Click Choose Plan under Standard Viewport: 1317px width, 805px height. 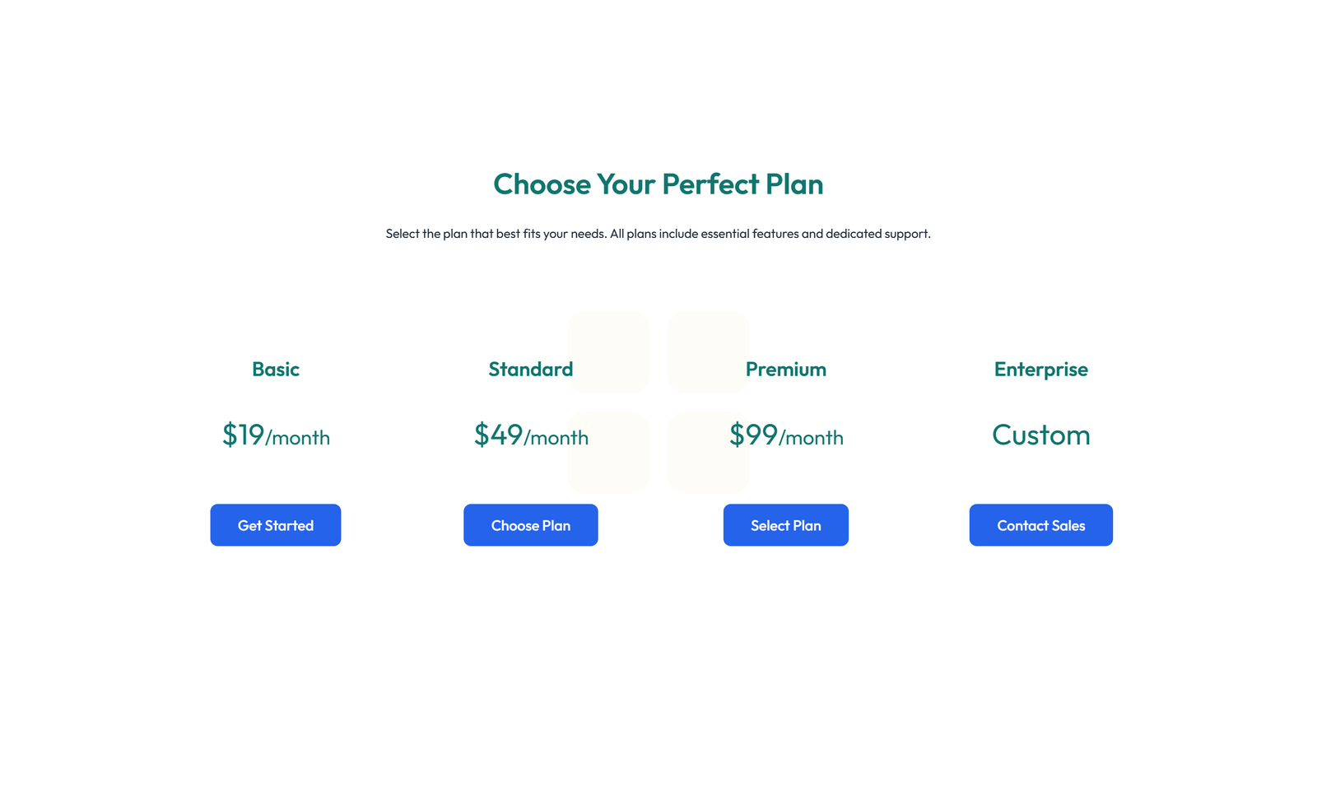(530, 525)
